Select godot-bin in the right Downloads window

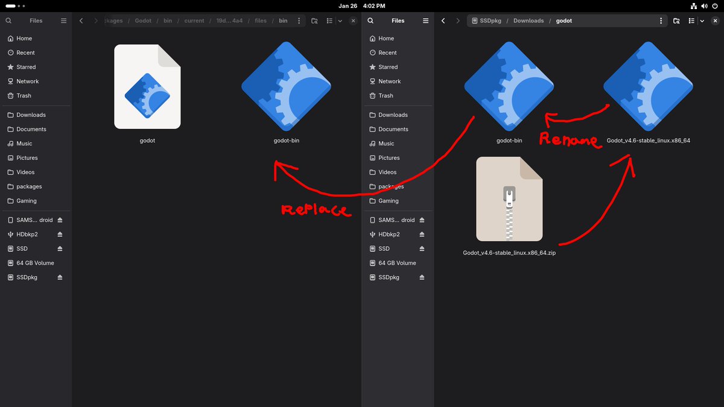tap(509, 93)
